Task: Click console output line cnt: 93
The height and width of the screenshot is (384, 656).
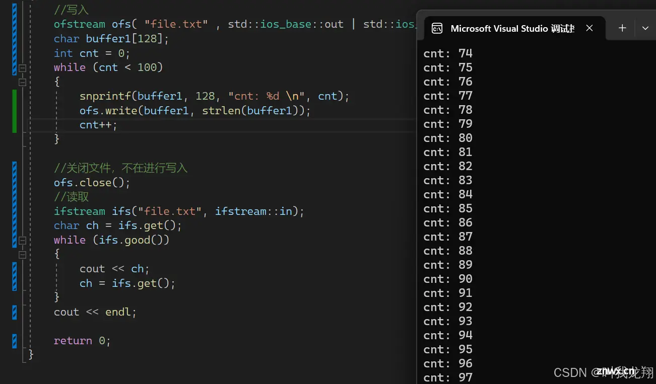Action: [448, 321]
